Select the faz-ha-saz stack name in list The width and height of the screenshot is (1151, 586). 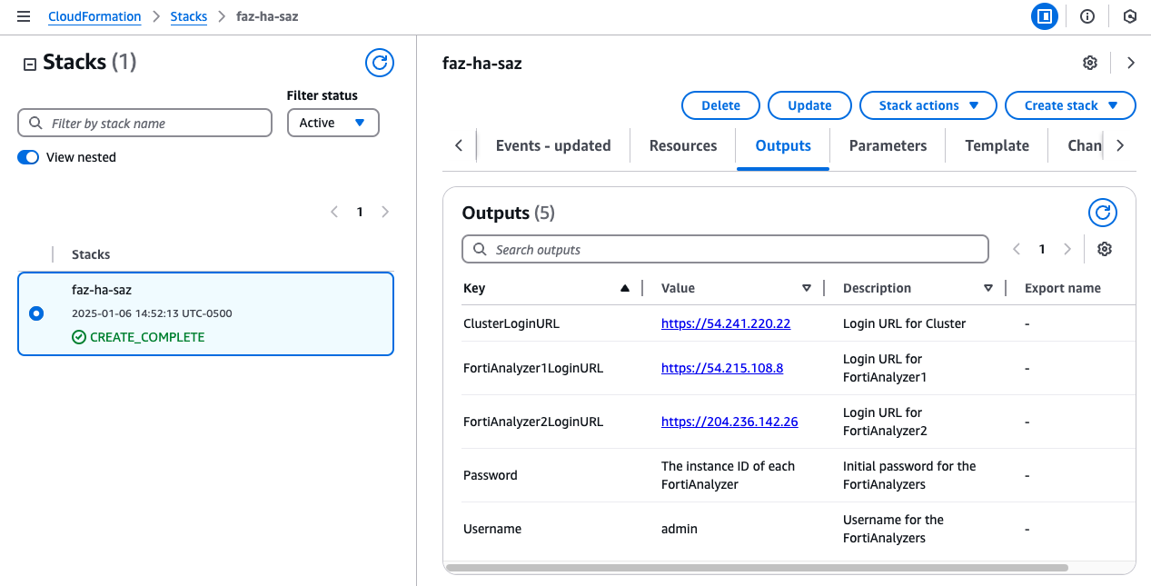(x=102, y=290)
